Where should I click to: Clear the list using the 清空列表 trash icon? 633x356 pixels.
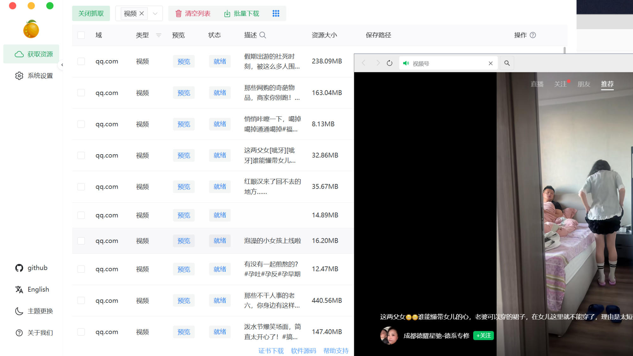tap(179, 13)
